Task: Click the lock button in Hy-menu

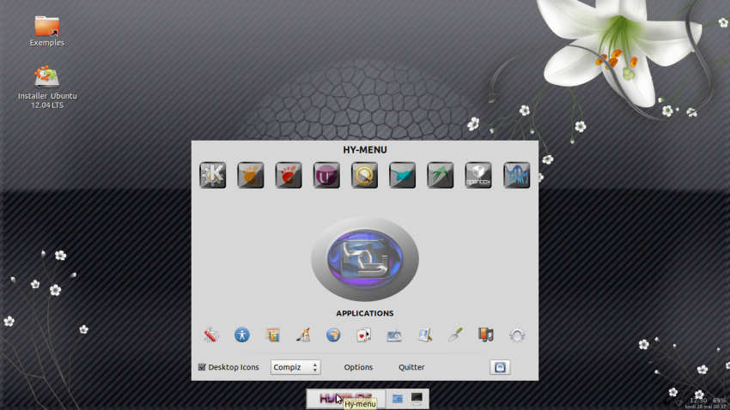Action: click(500, 367)
